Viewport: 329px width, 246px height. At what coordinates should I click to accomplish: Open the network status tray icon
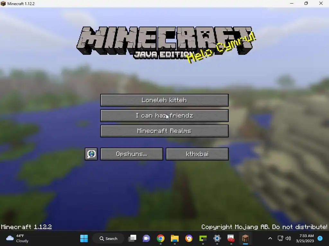tap(280, 238)
